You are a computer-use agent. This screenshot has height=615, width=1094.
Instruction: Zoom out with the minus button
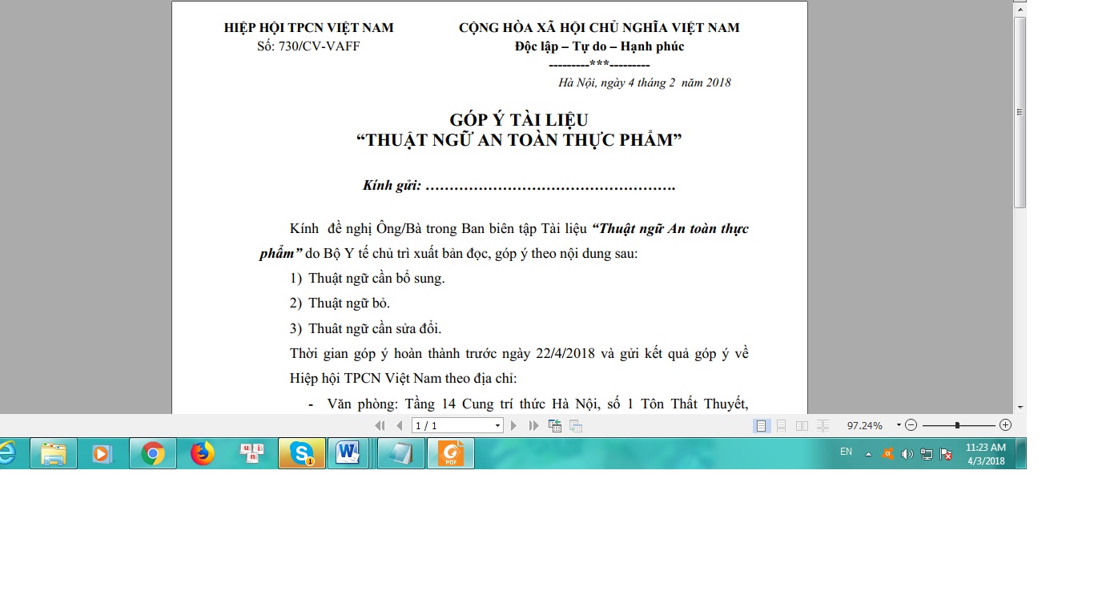[911, 425]
